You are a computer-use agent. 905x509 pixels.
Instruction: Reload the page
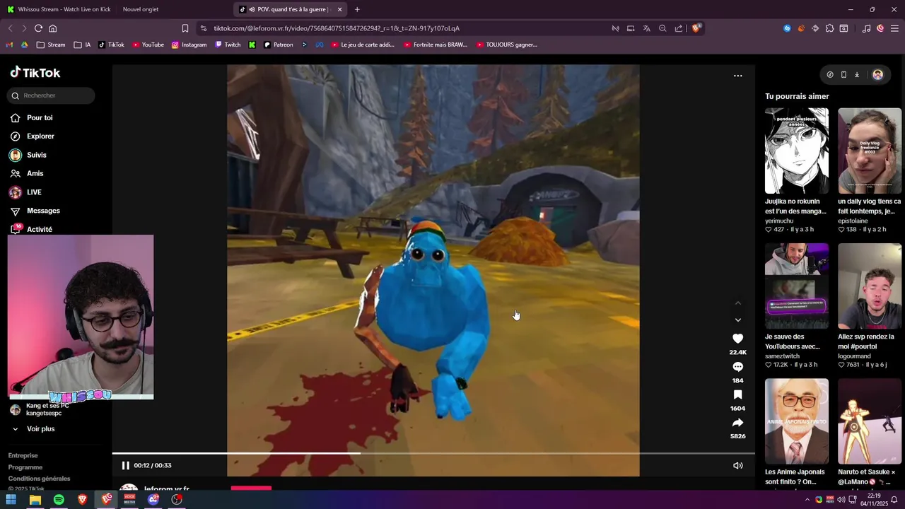[x=38, y=28]
